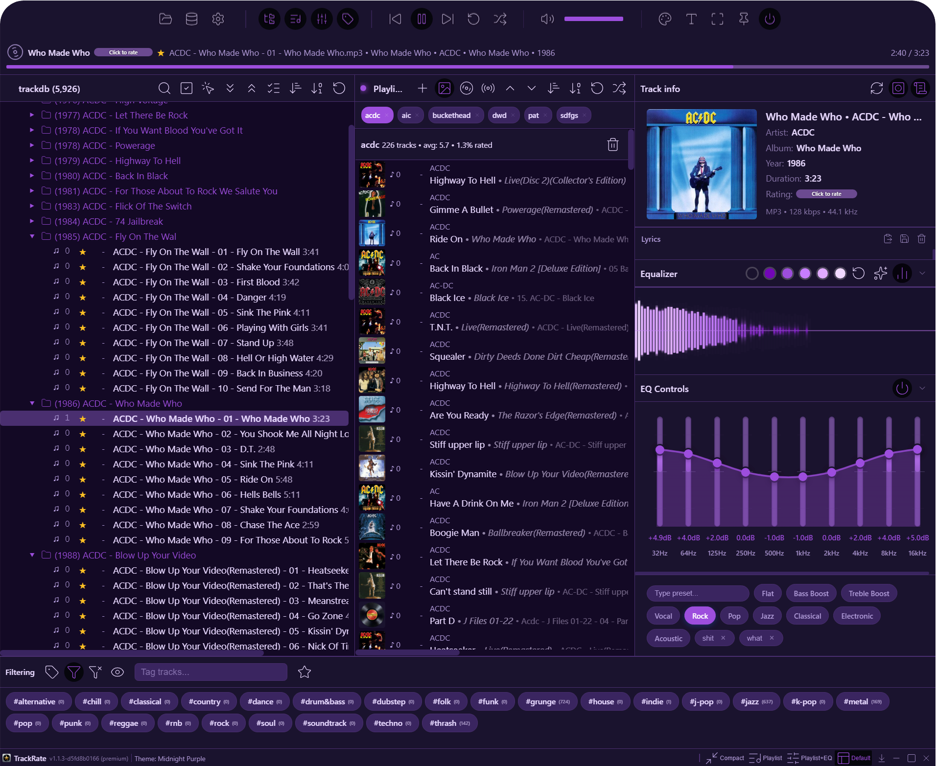Pause the currently playing track
The height and width of the screenshot is (766, 937).
pyautogui.click(x=421, y=19)
